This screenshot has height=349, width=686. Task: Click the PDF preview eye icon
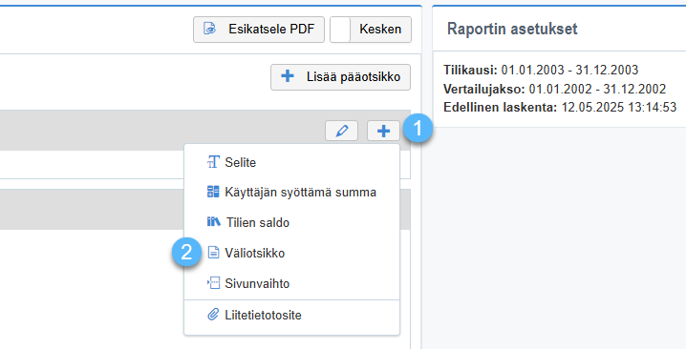tap(210, 30)
